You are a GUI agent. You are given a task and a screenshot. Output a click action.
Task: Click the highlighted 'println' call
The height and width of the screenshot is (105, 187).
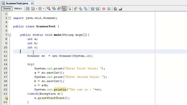point(60,90)
